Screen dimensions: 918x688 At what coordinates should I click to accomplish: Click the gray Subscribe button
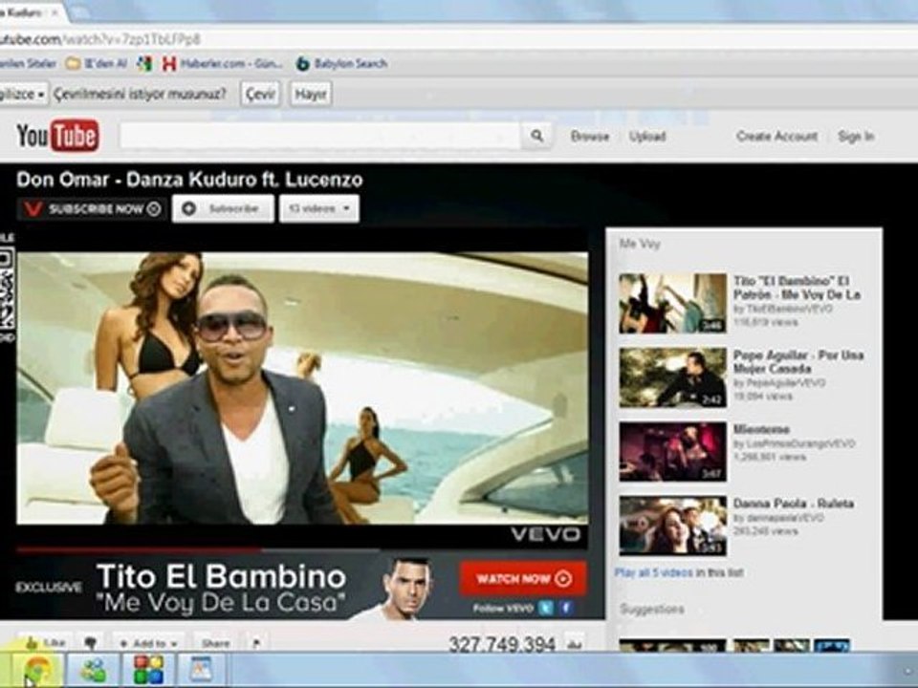(223, 209)
